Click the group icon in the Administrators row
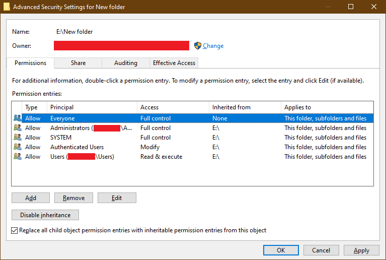The image size is (386, 260). 18,127
